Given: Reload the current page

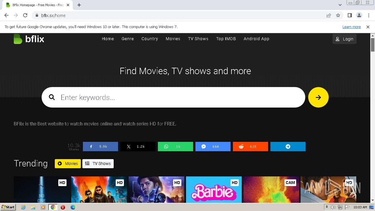Looking at the screenshot, I should pos(25,15).
